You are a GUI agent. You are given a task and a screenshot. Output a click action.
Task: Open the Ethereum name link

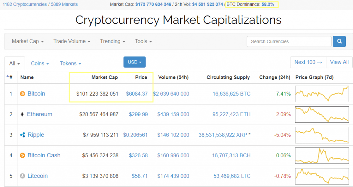[x=40, y=114]
